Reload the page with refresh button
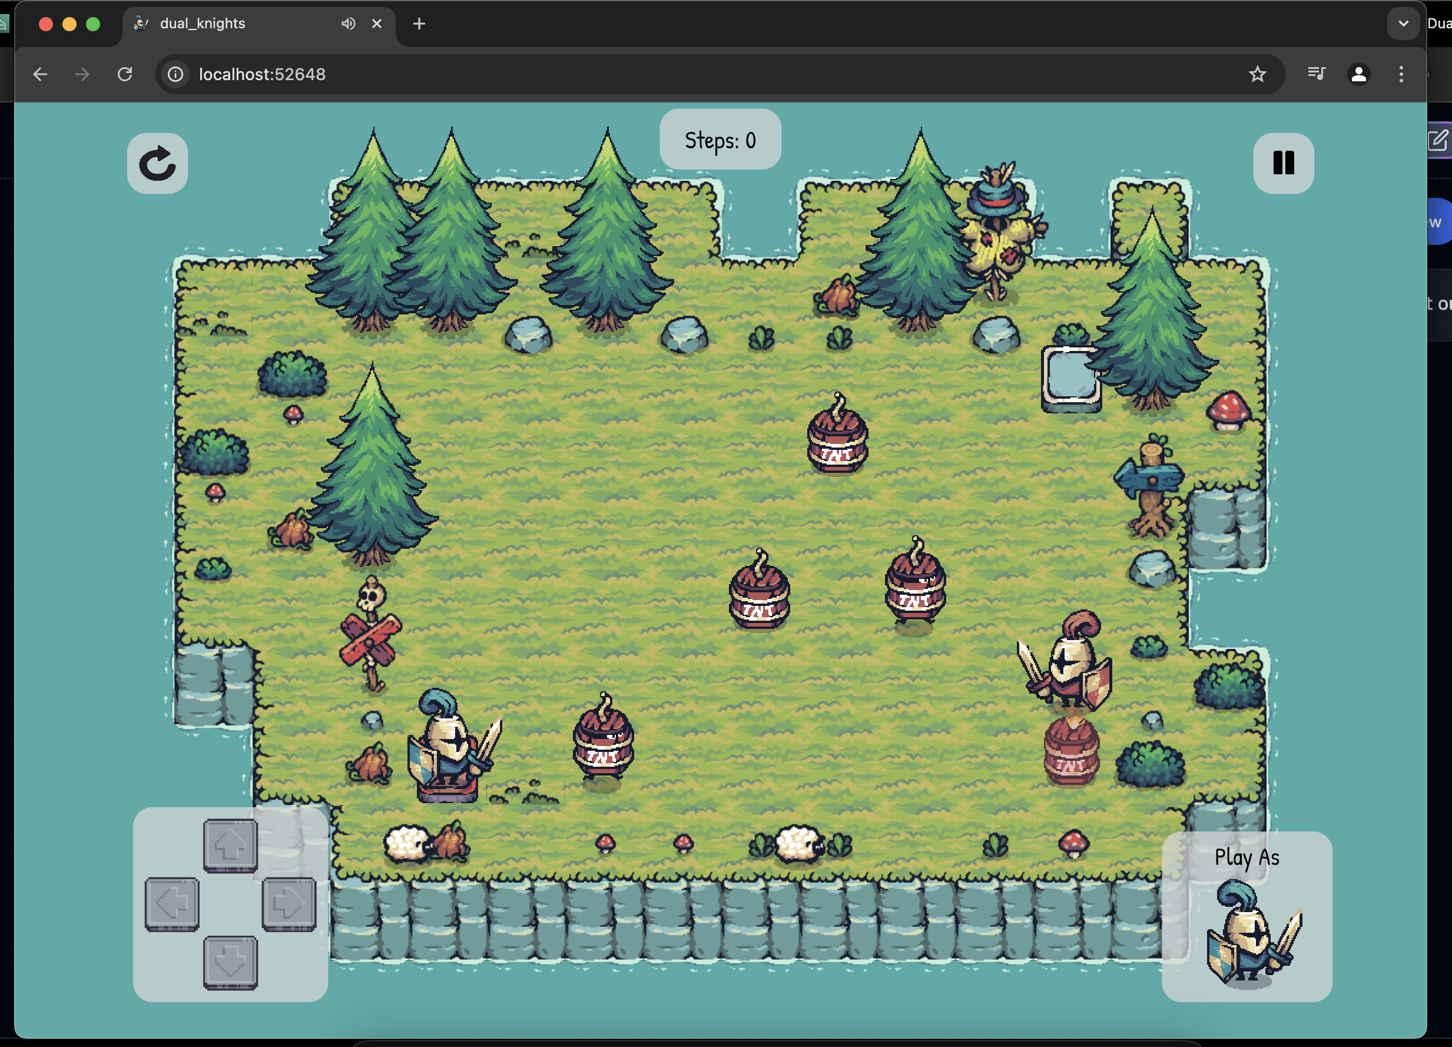The height and width of the screenshot is (1047, 1452). 125,74
